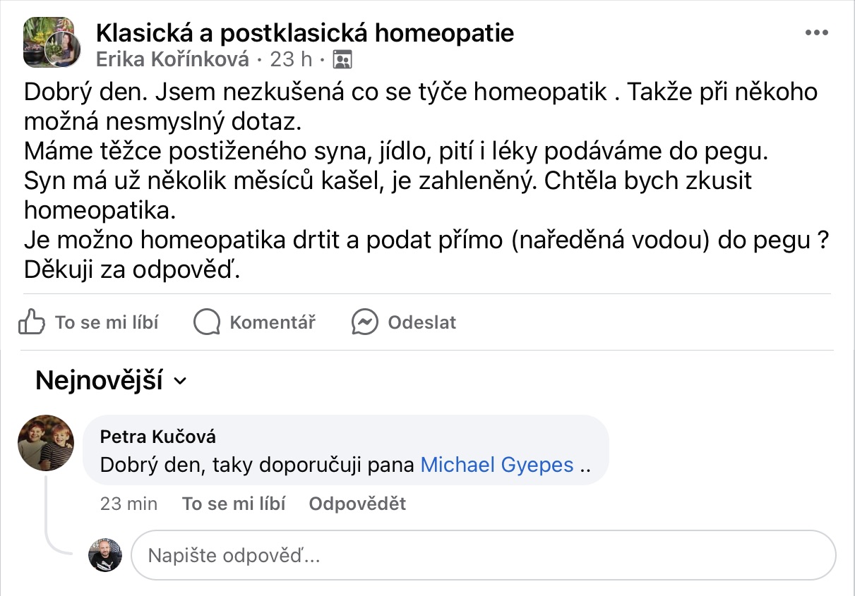Open the post options three-dot menu
The image size is (855, 596).
coord(816,33)
